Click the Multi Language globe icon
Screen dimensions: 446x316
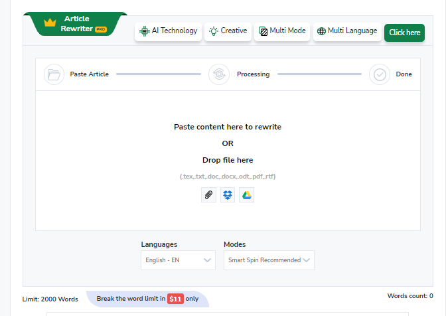click(x=321, y=31)
